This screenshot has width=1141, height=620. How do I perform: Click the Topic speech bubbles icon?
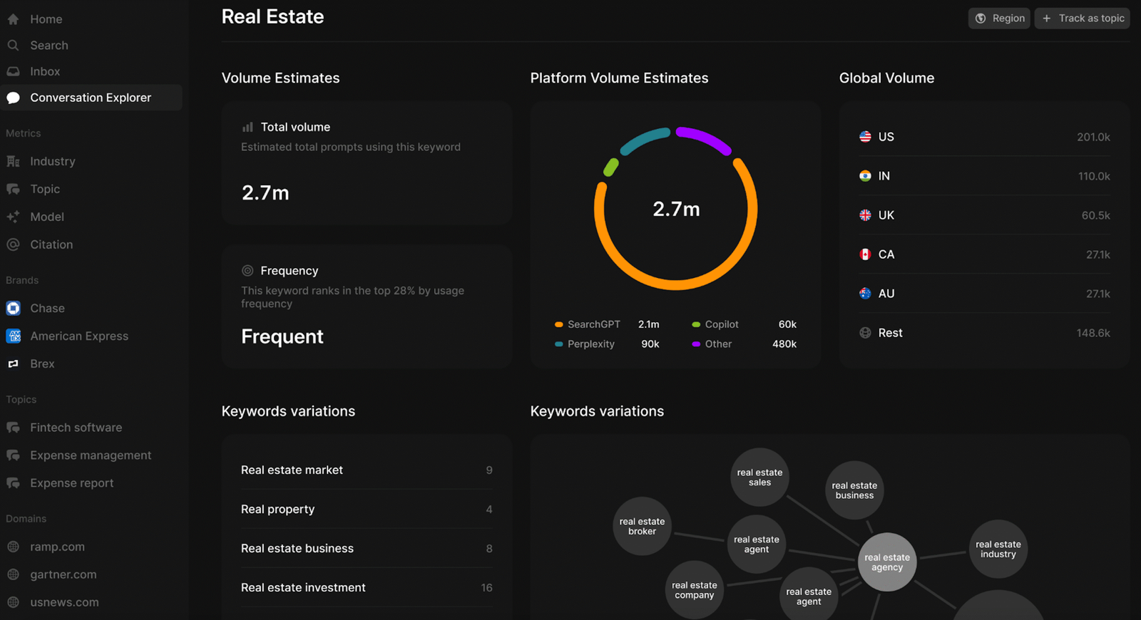click(13, 189)
